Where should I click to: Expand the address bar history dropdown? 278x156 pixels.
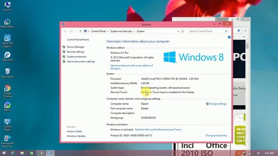pos(178,31)
